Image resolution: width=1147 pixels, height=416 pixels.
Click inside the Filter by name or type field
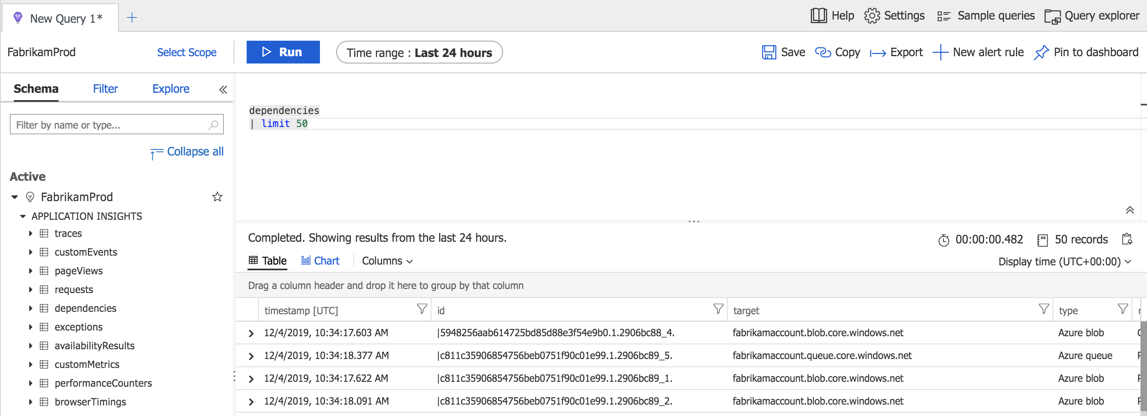117,125
